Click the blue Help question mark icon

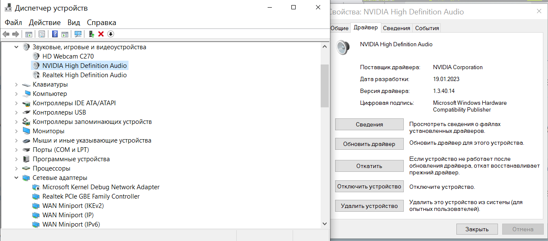[55, 34]
